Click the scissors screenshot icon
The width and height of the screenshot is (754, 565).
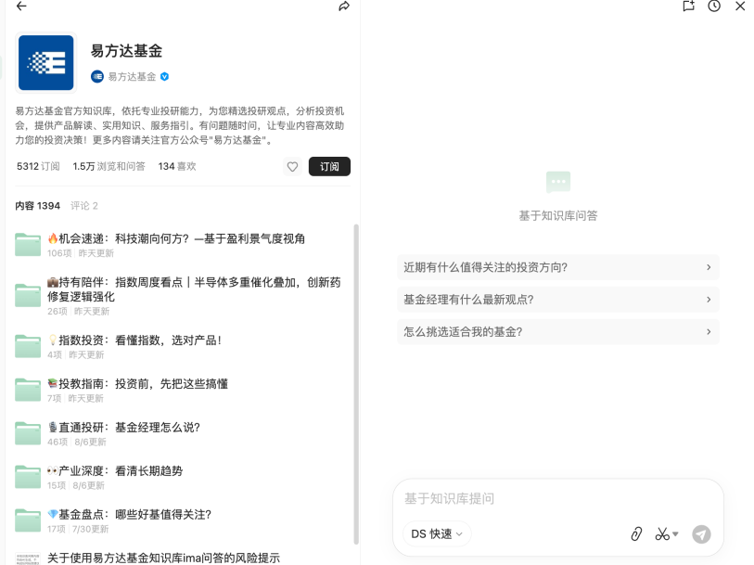(x=662, y=533)
